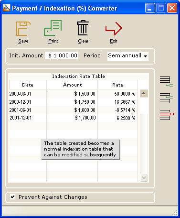
Task: Click the Save label under floppy icon
Action: (x=23, y=41)
